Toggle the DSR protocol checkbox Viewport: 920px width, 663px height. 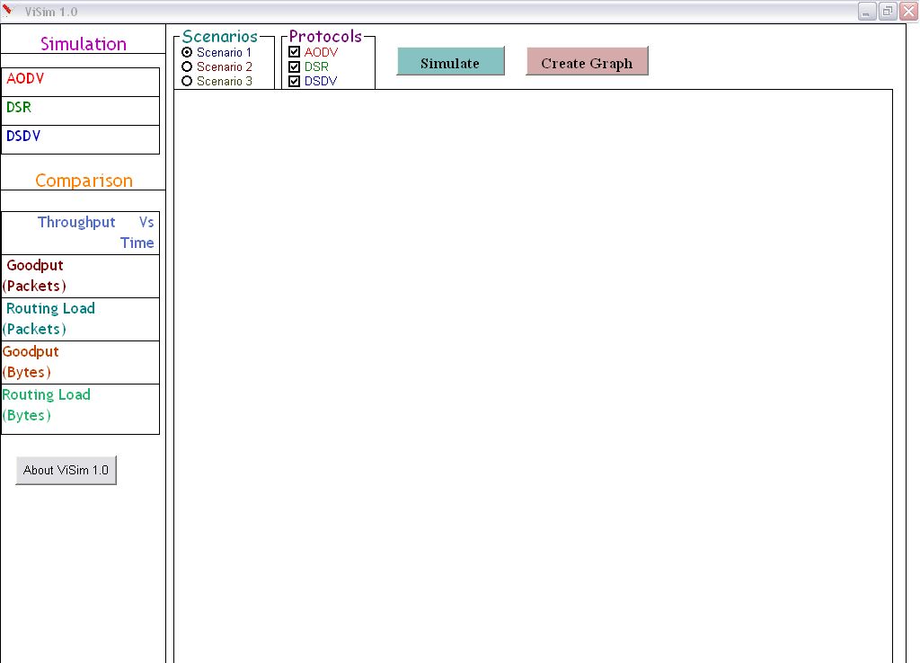click(x=295, y=66)
